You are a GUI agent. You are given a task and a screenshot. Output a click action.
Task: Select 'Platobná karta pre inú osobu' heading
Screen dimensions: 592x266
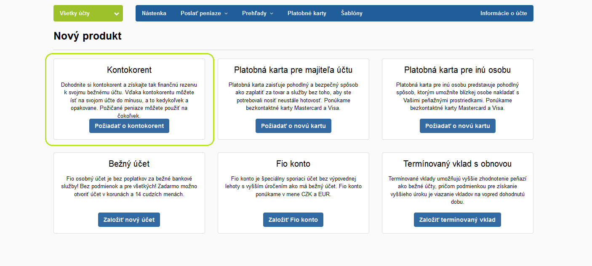pos(458,70)
